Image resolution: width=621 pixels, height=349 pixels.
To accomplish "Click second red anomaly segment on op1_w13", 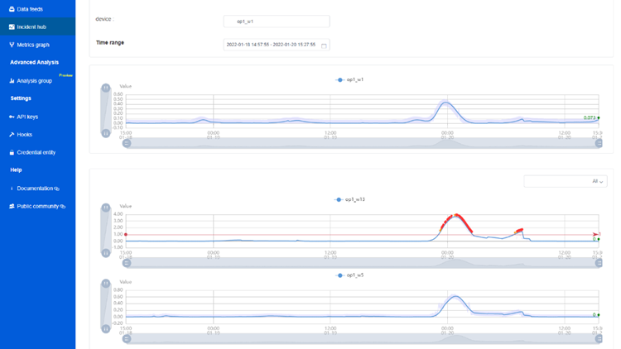I will 519,231.
